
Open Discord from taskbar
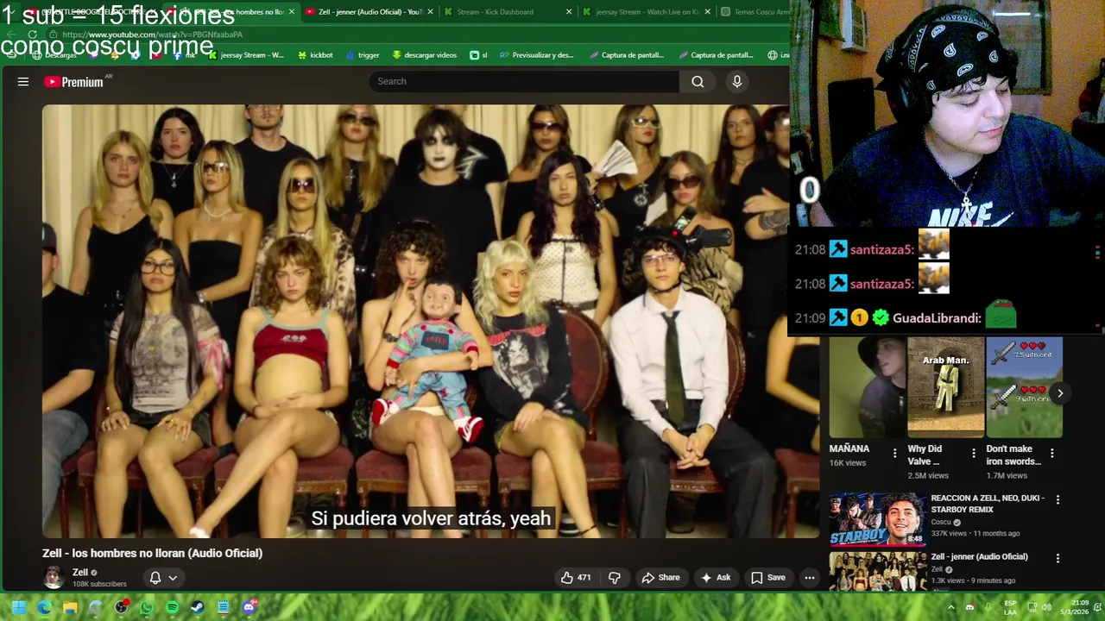click(x=249, y=607)
